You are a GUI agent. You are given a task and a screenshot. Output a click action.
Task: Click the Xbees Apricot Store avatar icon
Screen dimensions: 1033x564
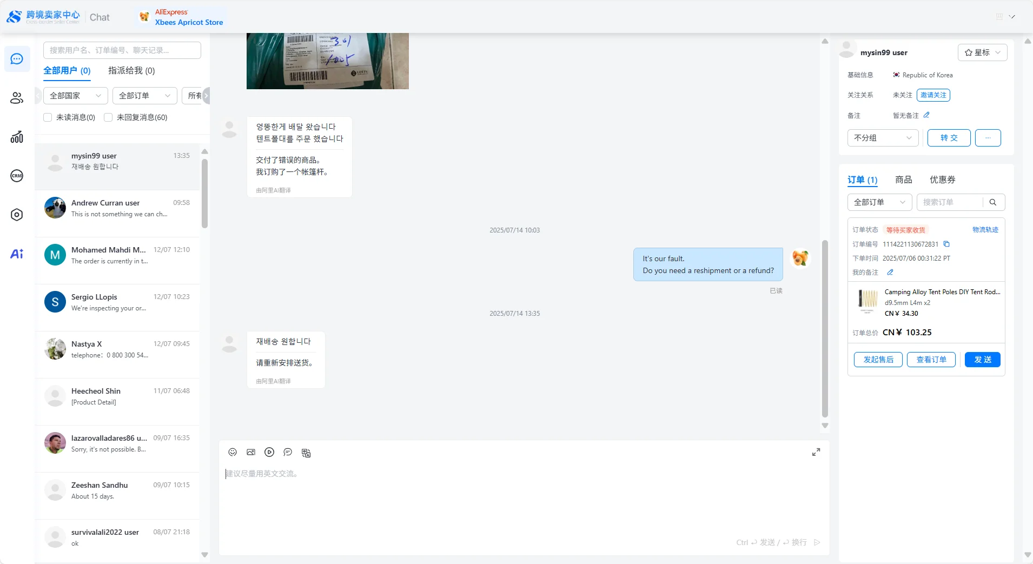[x=144, y=17]
